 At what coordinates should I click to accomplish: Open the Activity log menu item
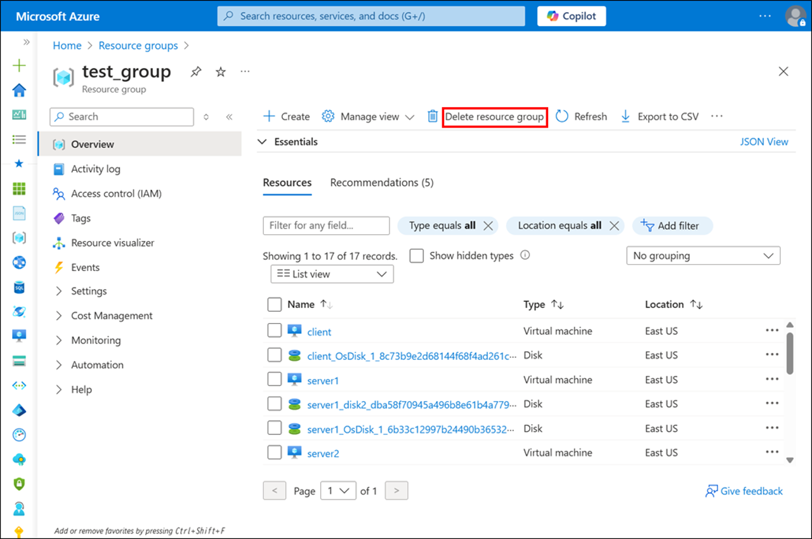[x=95, y=169]
